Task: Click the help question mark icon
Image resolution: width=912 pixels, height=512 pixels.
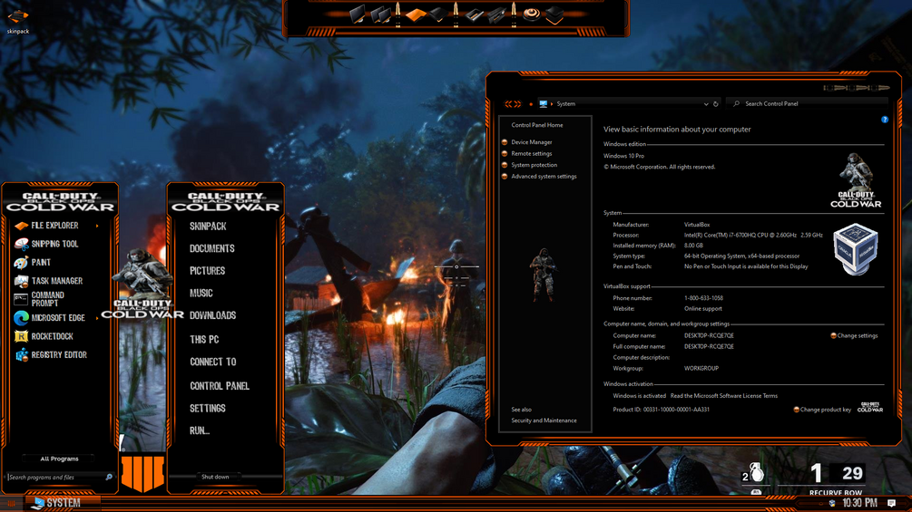Action: (x=885, y=120)
